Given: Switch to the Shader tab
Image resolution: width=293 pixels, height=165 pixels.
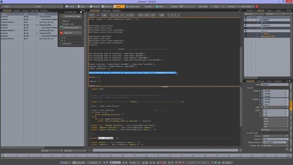Looking at the screenshot, I should click(x=249, y=11).
